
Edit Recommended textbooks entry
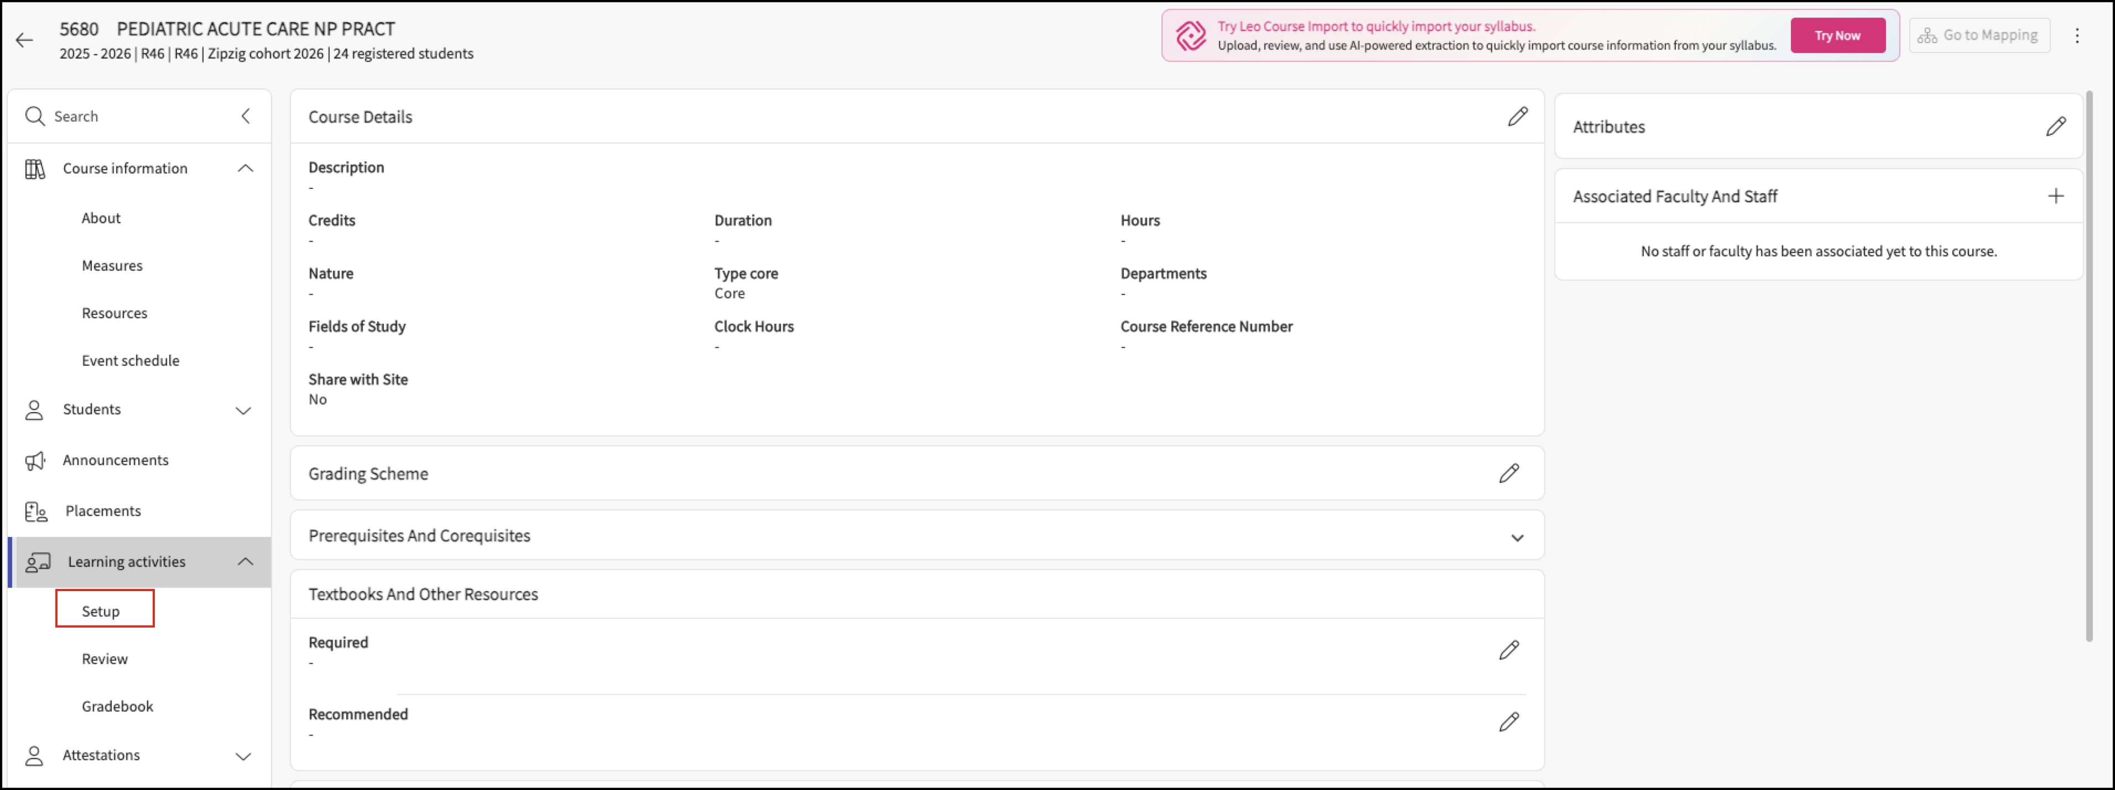[x=1508, y=722]
